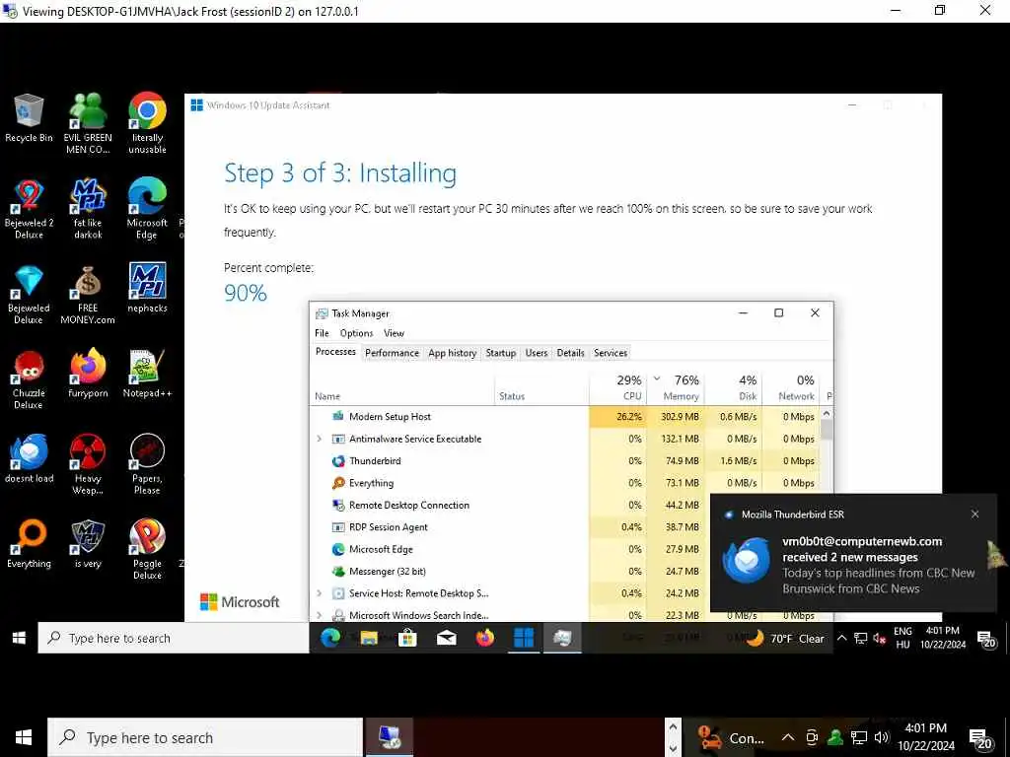Open the Mail app in the remote session taskbar
Screen dimensions: 1010x757
tap(447, 638)
